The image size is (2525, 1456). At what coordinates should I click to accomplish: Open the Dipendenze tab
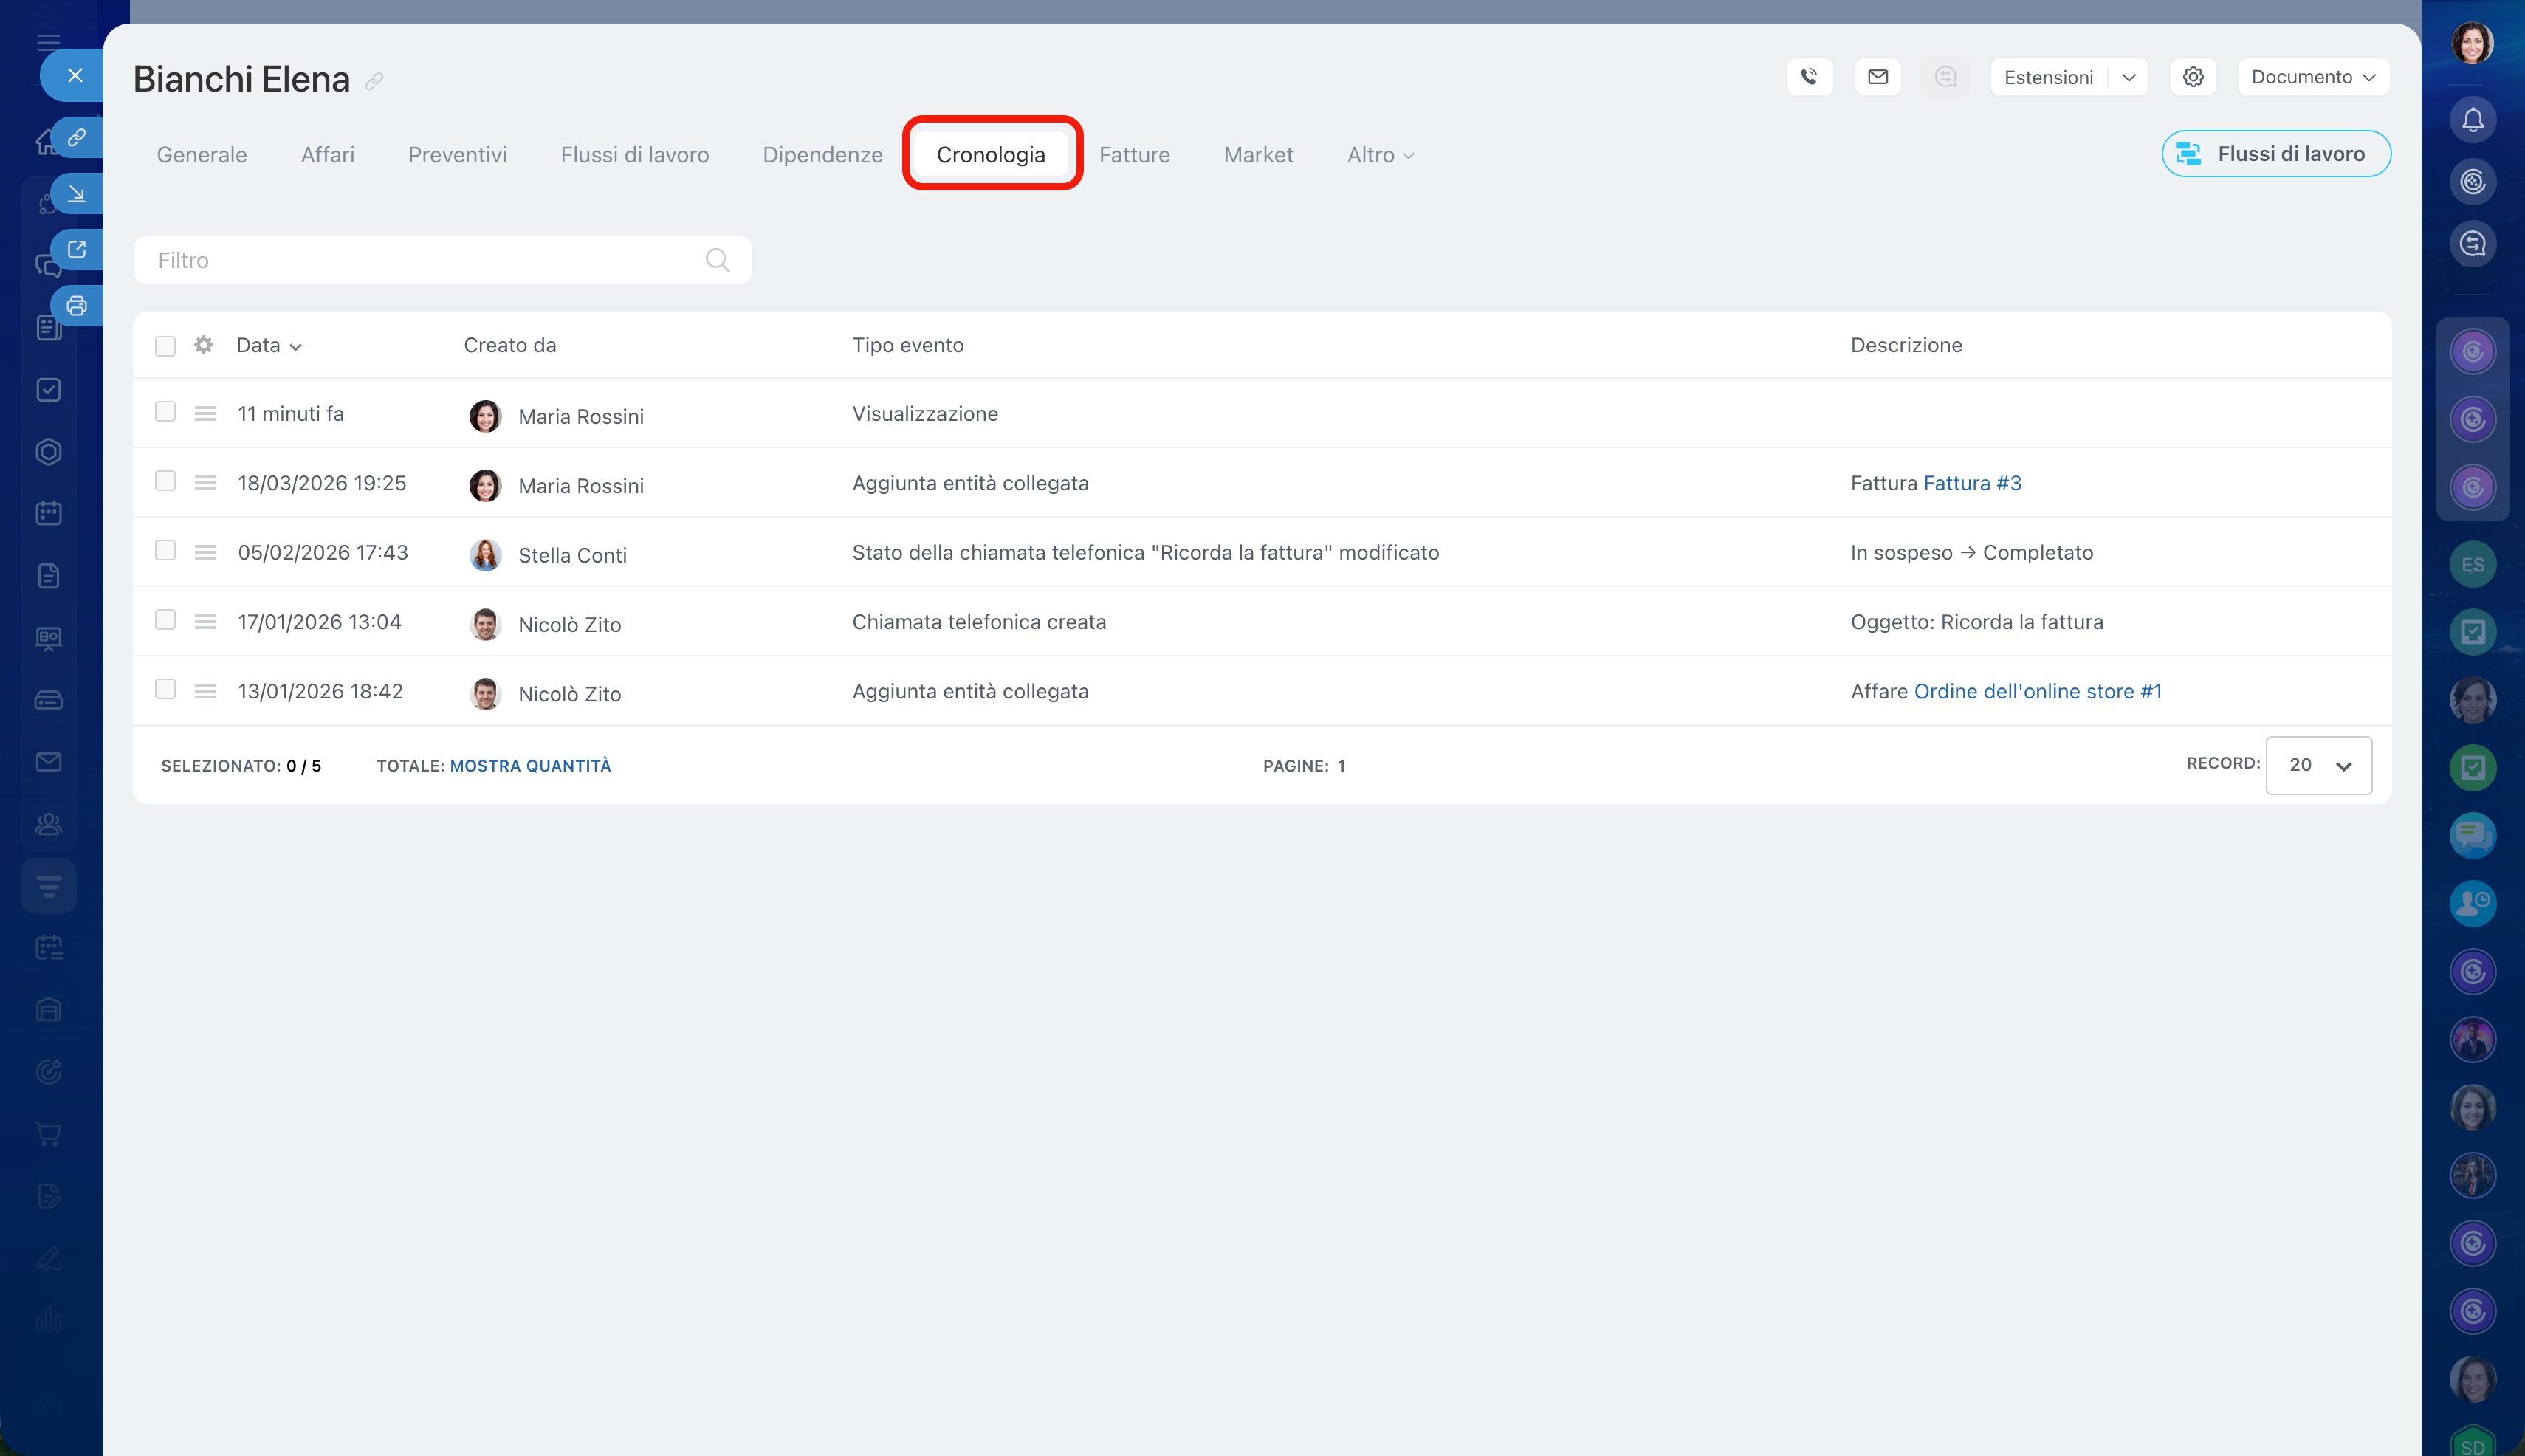coord(822,155)
